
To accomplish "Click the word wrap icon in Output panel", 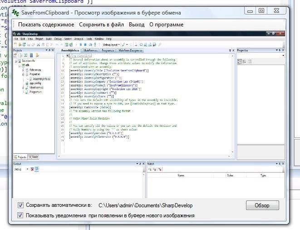I will click(x=37, y=169).
